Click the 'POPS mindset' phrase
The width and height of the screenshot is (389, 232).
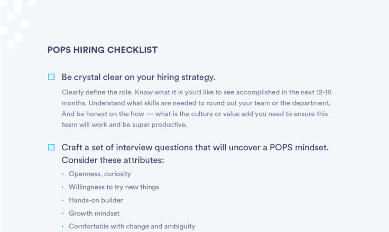[299, 148]
